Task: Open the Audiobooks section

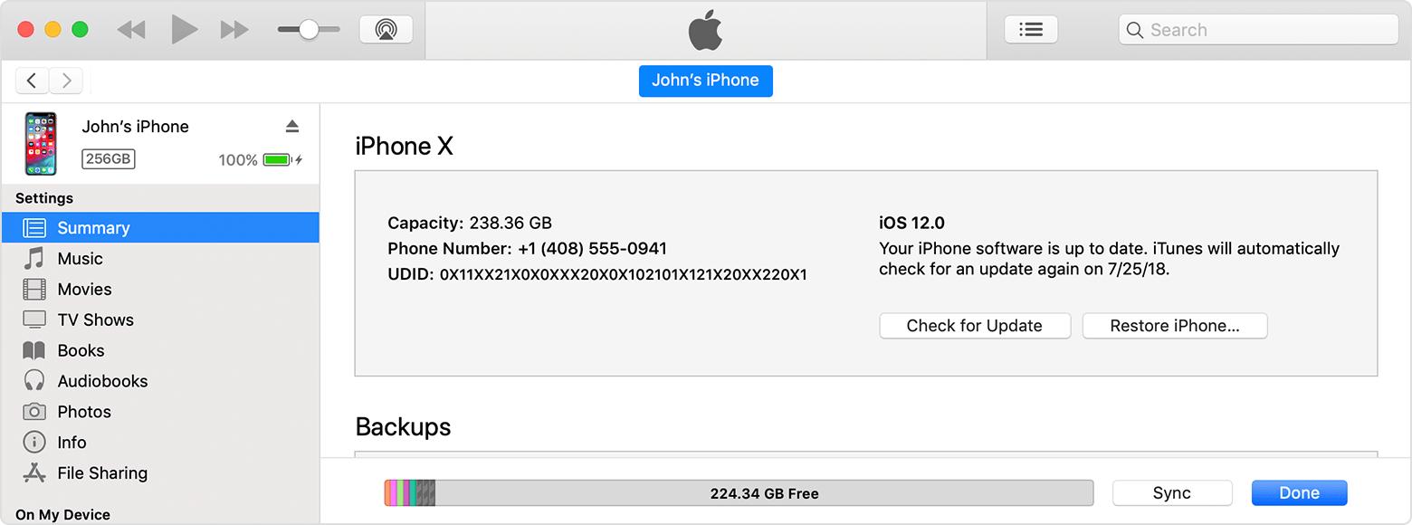Action: pos(102,380)
